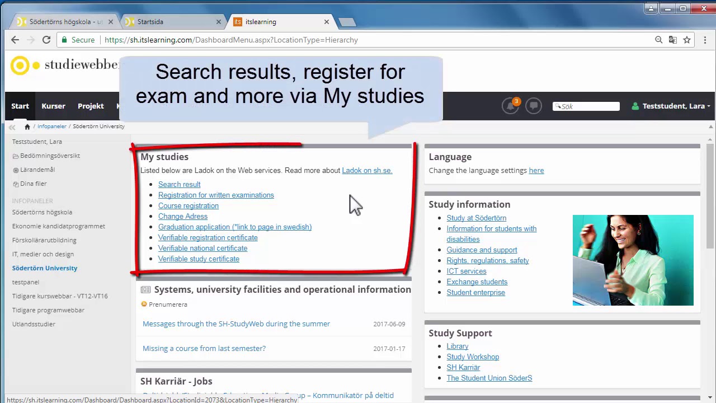The image size is (716, 403).
Task: Open Verifiable national certificate link
Action: (x=202, y=248)
